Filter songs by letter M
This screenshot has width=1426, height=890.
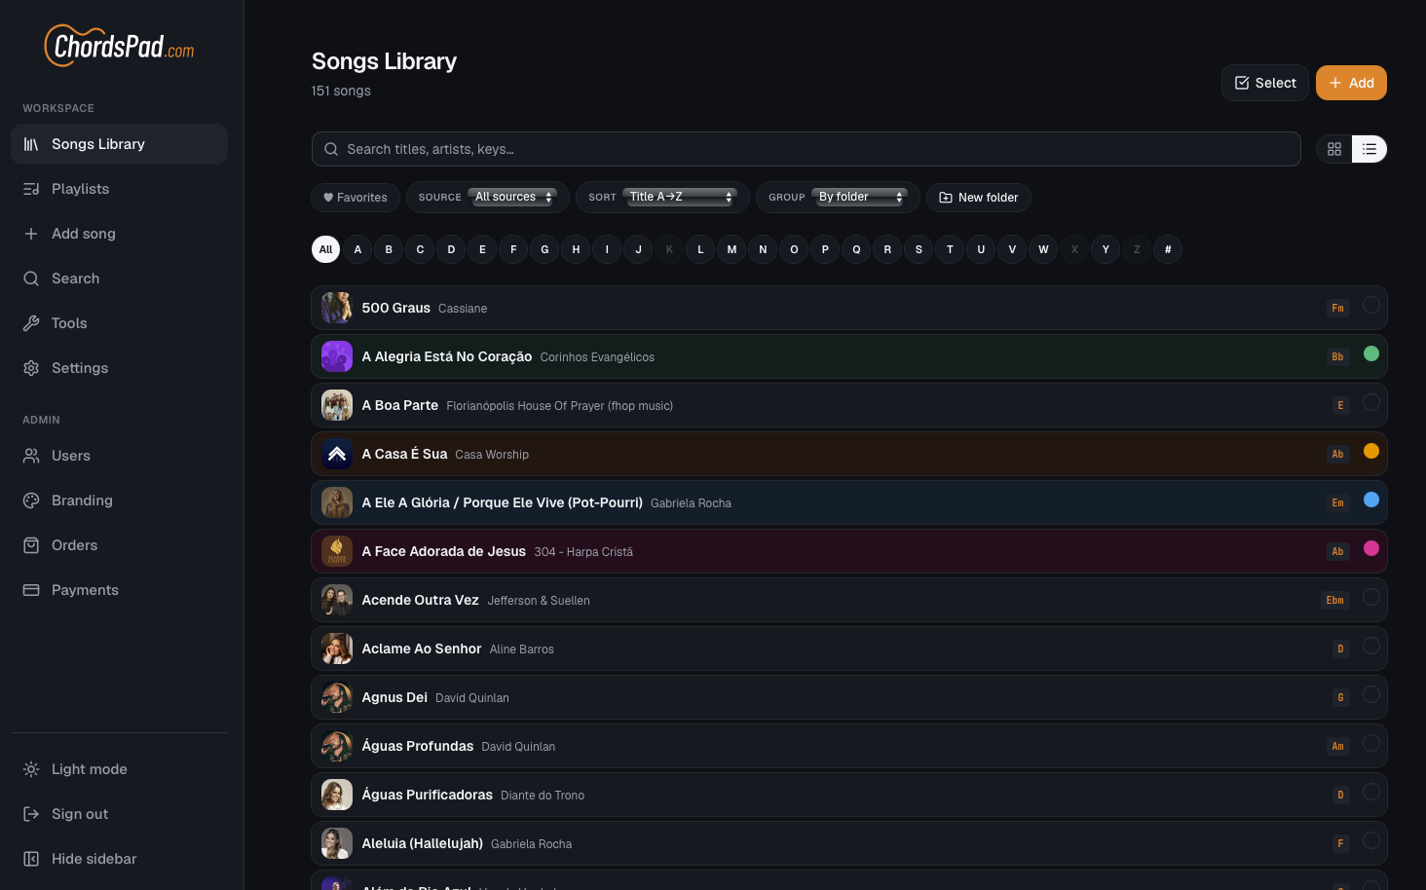click(x=732, y=249)
